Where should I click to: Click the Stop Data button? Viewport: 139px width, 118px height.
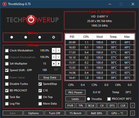pos(50,77)
